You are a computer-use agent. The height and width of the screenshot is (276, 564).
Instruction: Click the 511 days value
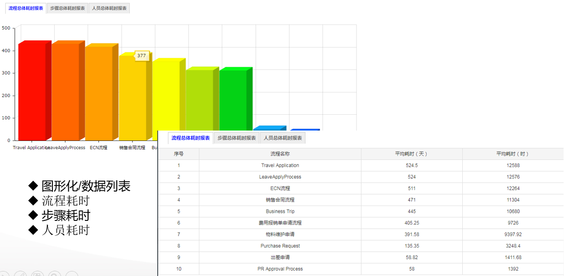pos(412,188)
